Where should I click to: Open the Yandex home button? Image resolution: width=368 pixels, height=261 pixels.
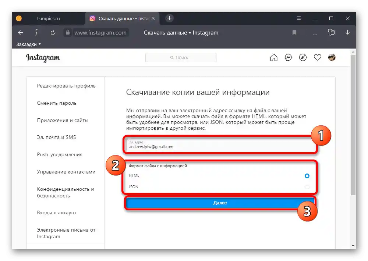coord(37,33)
